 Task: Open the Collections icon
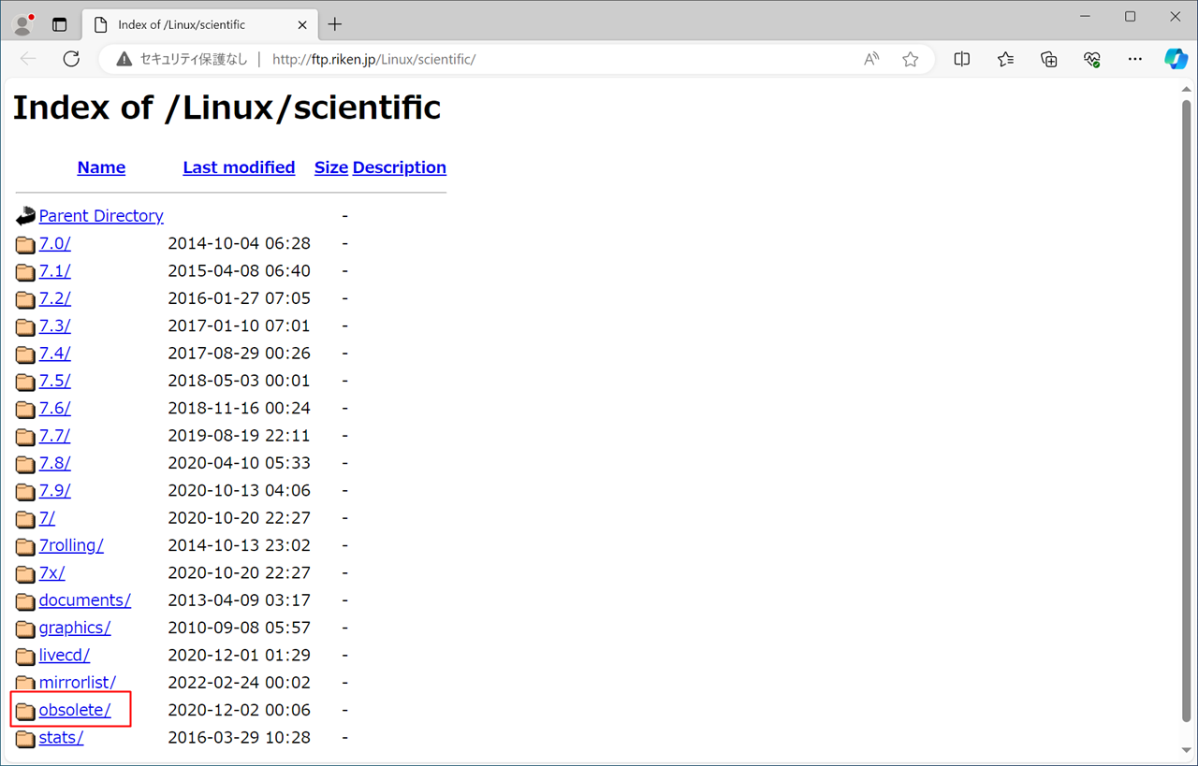[x=1048, y=59]
